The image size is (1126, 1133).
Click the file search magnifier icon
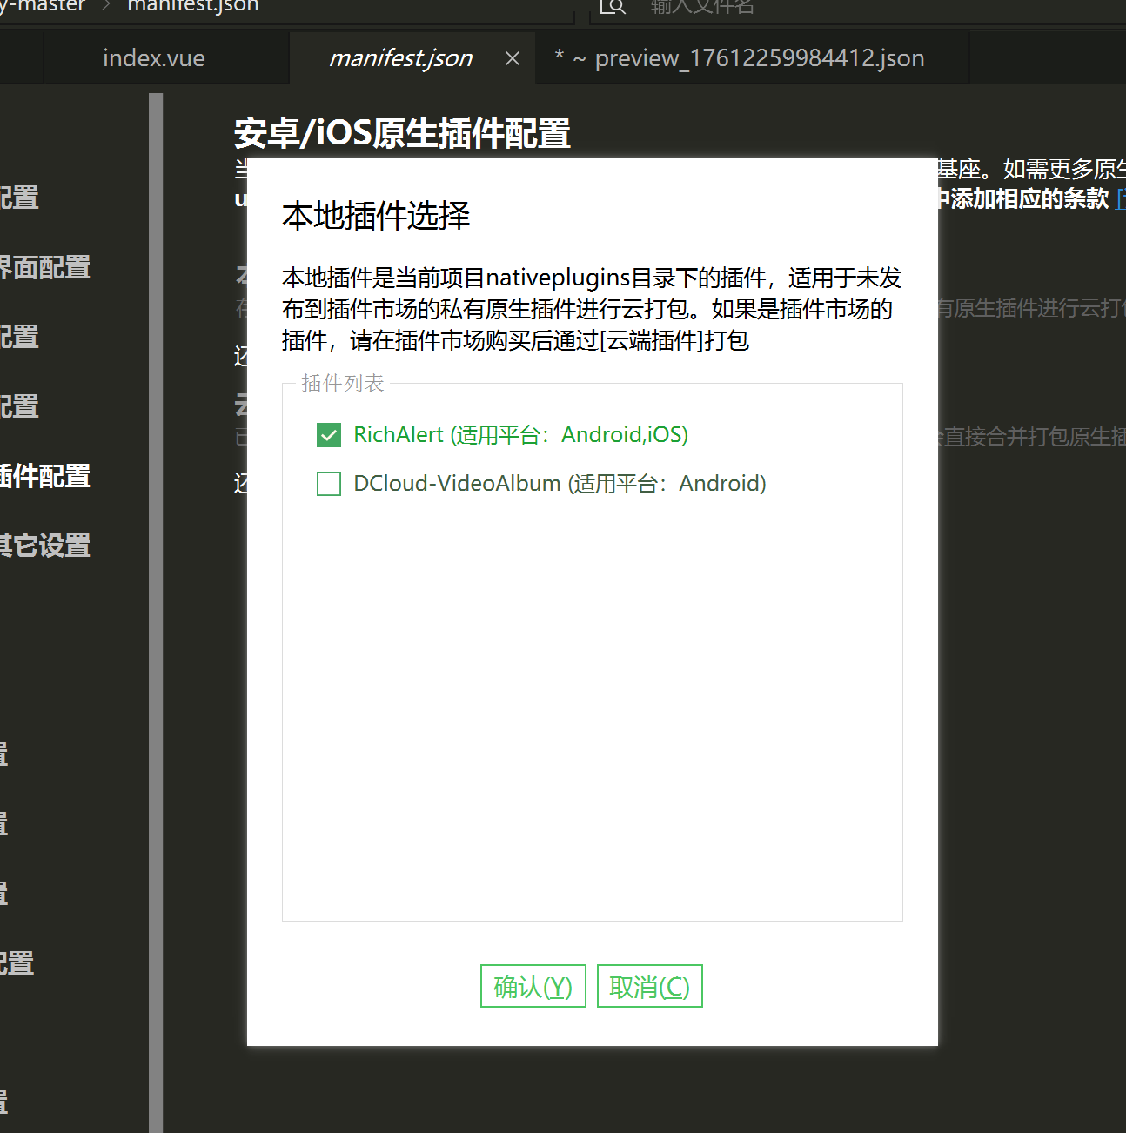click(x=613, y=7)
